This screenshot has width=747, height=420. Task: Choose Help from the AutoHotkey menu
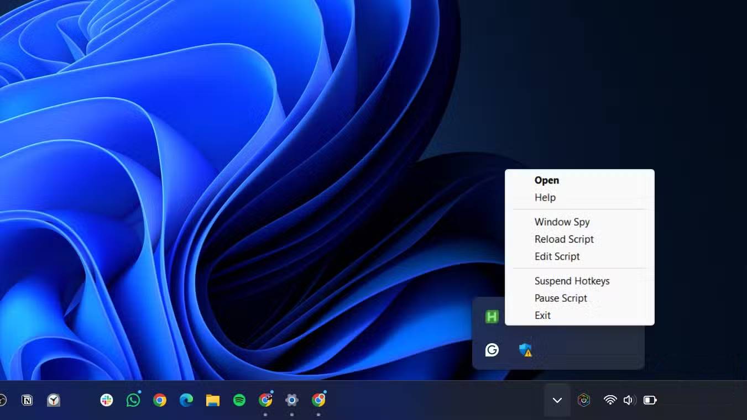[x=545, y=197]
